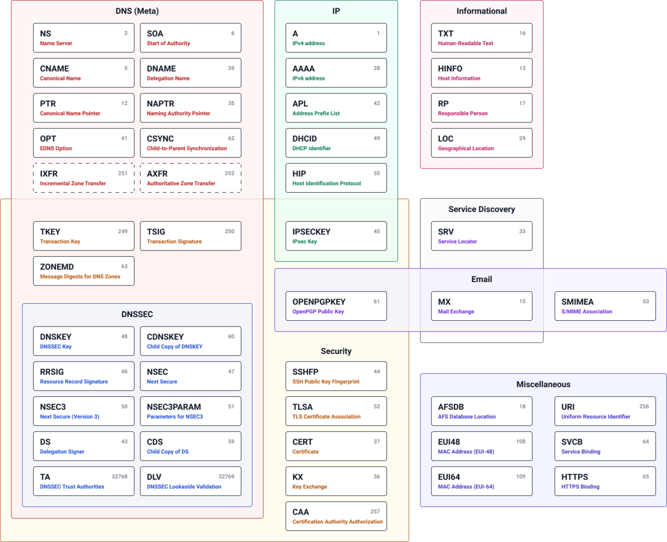Select the AAAA IPv6 address card
Image resolution: width=667 pixels, height=542 pixels.
pos(336,73)
